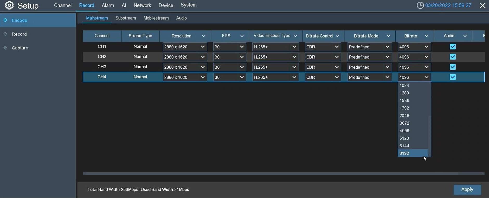Toggle CH3 audio checkbox
The height and width of the screenshot is (198, 489).
click(x=453, y=67)
